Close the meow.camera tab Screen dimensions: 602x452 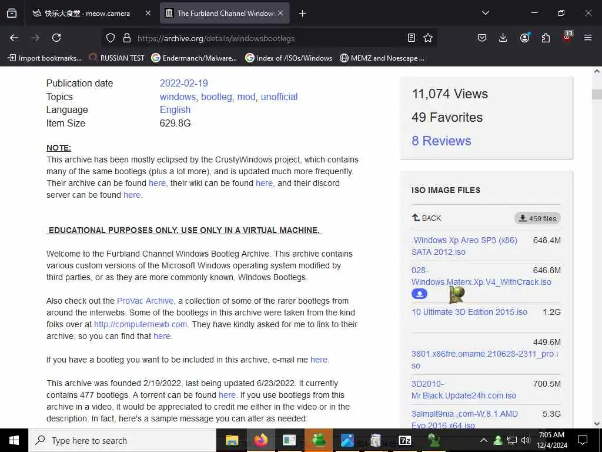coord(148,13)
